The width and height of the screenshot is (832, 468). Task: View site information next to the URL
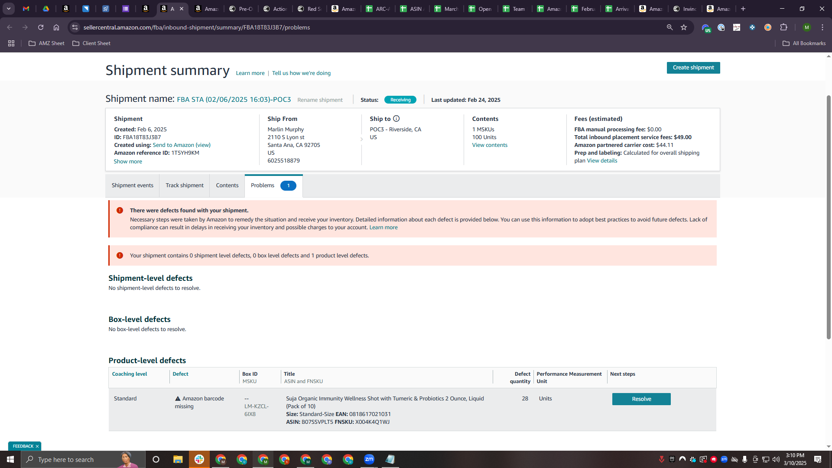click(75, 27)
